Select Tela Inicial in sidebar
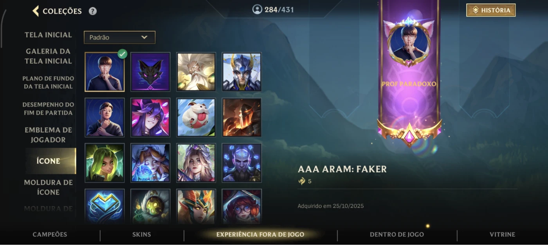Image resolution: width=548 pixels, height=246 pixels. (x=49, y=35)
